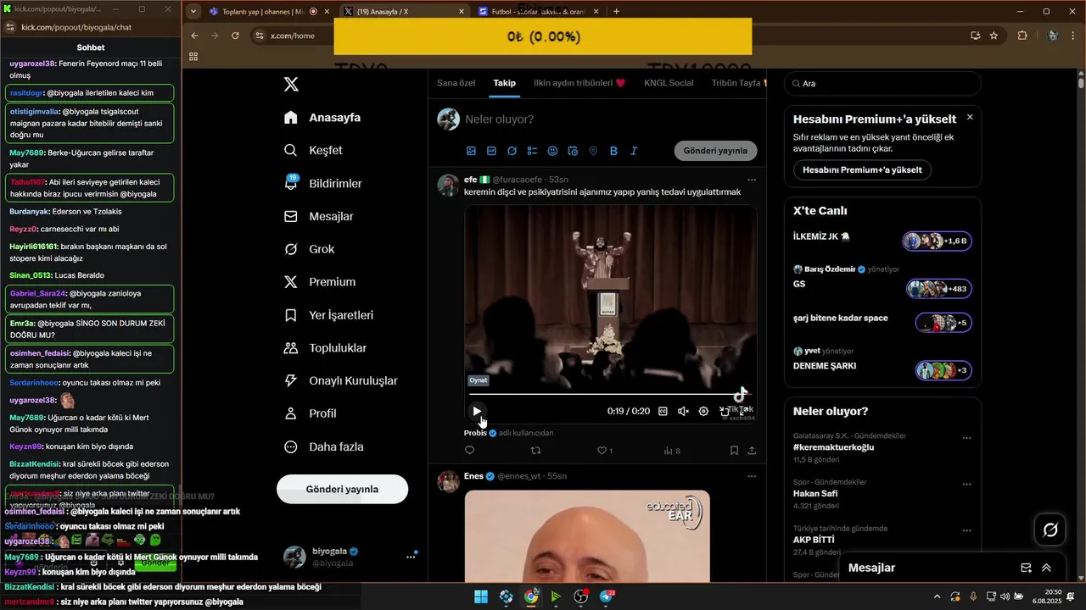Show hidden system tray icons
The image size is (1086, 610).
pos(938,596)
